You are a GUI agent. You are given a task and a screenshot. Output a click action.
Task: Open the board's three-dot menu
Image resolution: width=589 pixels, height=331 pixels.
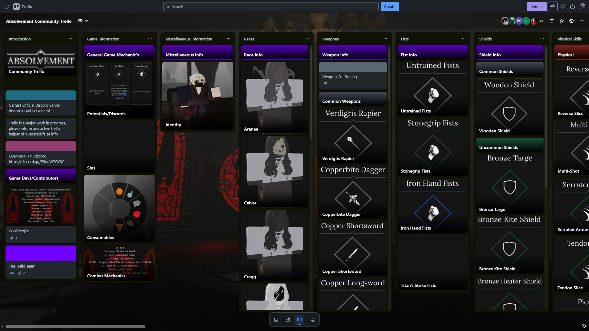tap(581, 21)
